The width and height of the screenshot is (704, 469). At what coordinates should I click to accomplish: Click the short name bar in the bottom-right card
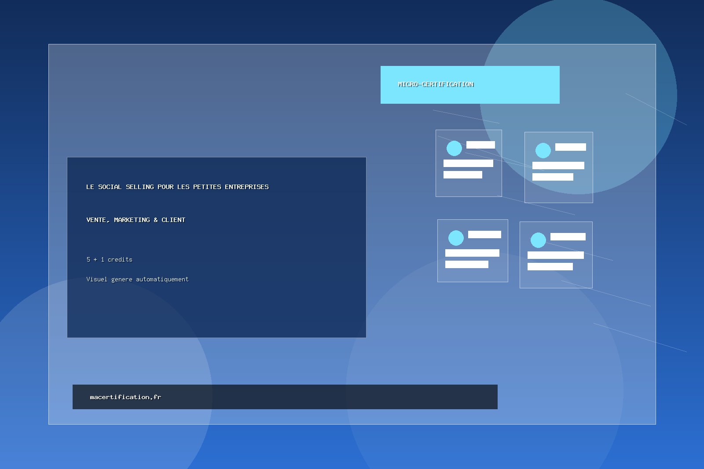[x=568, y=236]
